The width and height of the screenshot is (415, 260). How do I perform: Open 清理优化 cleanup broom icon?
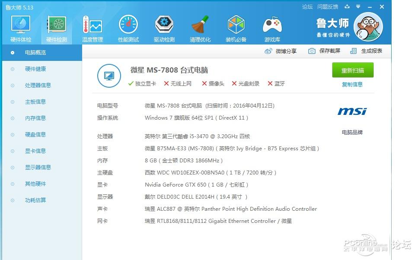(200, 25)
